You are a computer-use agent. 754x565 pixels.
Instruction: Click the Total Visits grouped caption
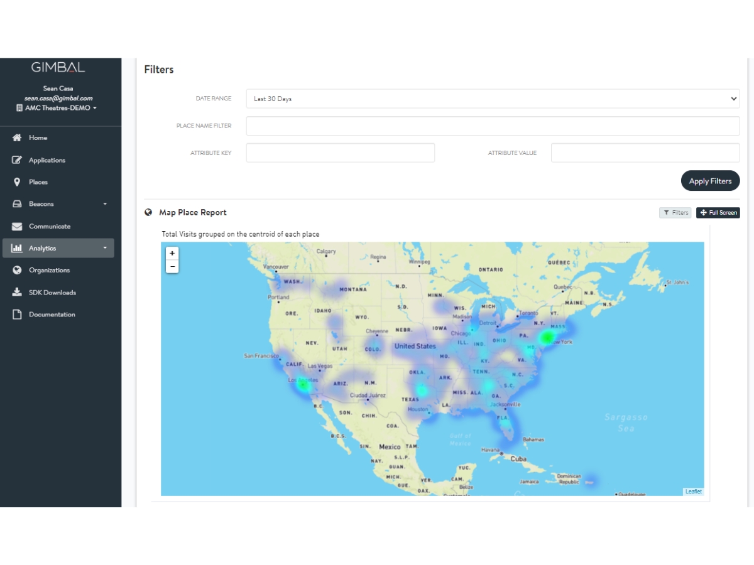[241, 234]
